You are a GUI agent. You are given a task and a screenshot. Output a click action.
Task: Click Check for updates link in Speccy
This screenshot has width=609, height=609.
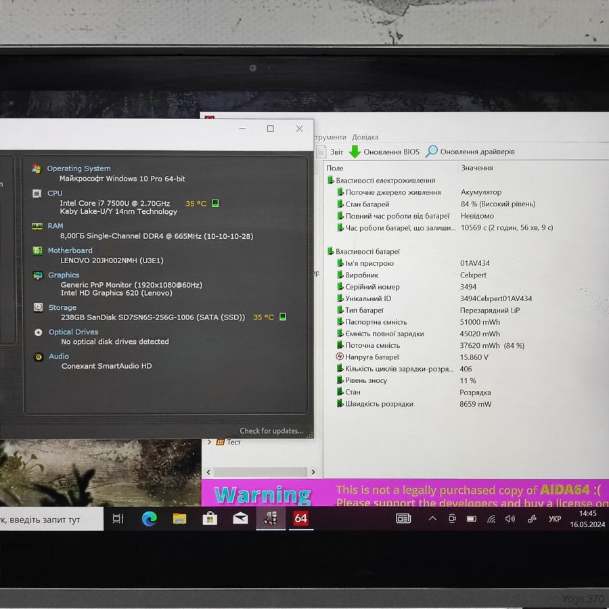(271, 431)
